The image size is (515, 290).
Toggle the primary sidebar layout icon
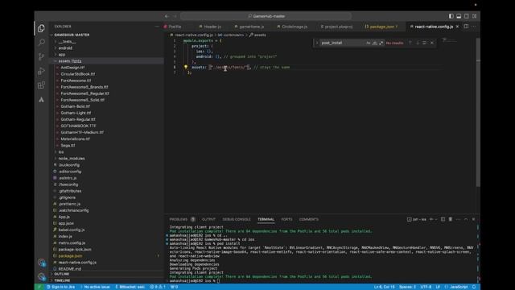451,16
